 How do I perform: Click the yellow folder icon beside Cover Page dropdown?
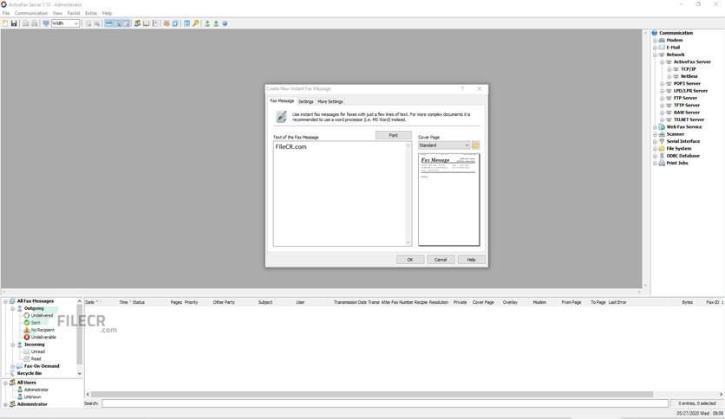pos(475,145)
